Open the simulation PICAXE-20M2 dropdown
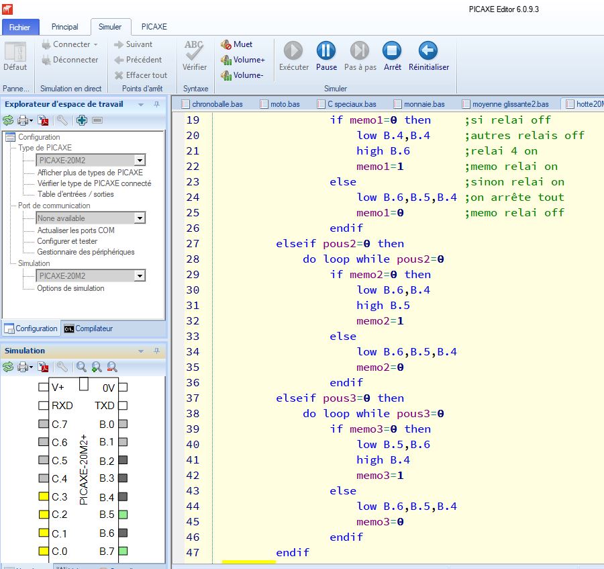The height and width of the screenshot is (569, 604). point(140,276)
